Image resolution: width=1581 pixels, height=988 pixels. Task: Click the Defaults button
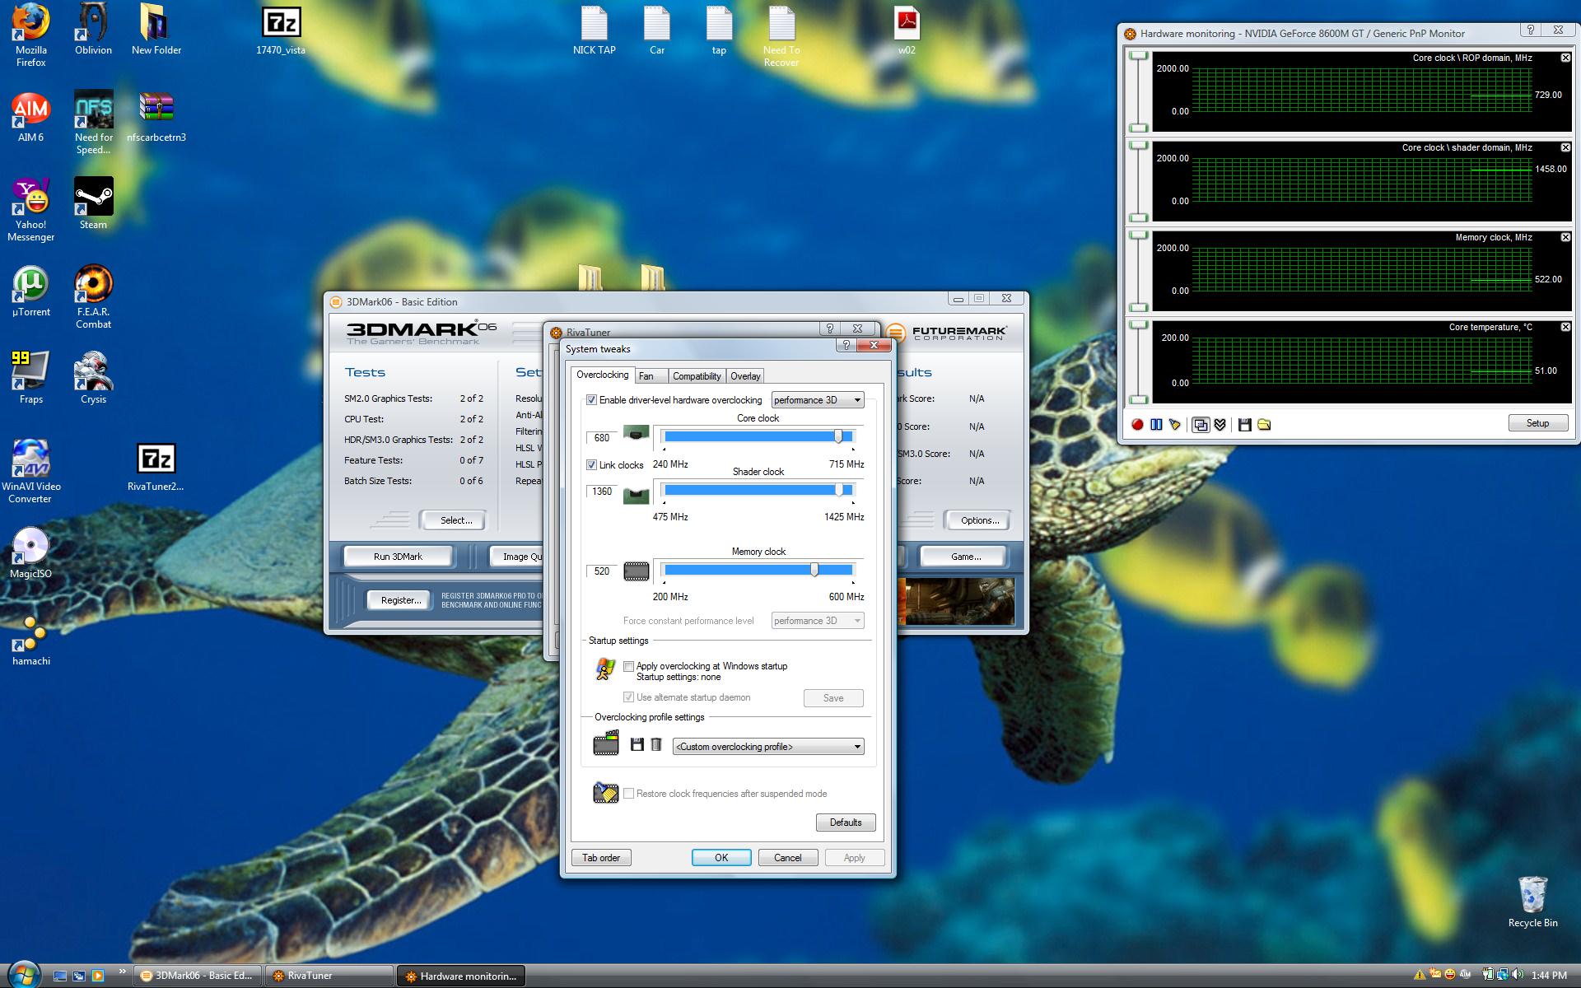point(845,823)
